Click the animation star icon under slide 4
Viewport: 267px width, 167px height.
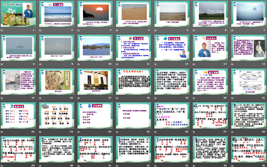pyautogui.click(x=117, y=30)
